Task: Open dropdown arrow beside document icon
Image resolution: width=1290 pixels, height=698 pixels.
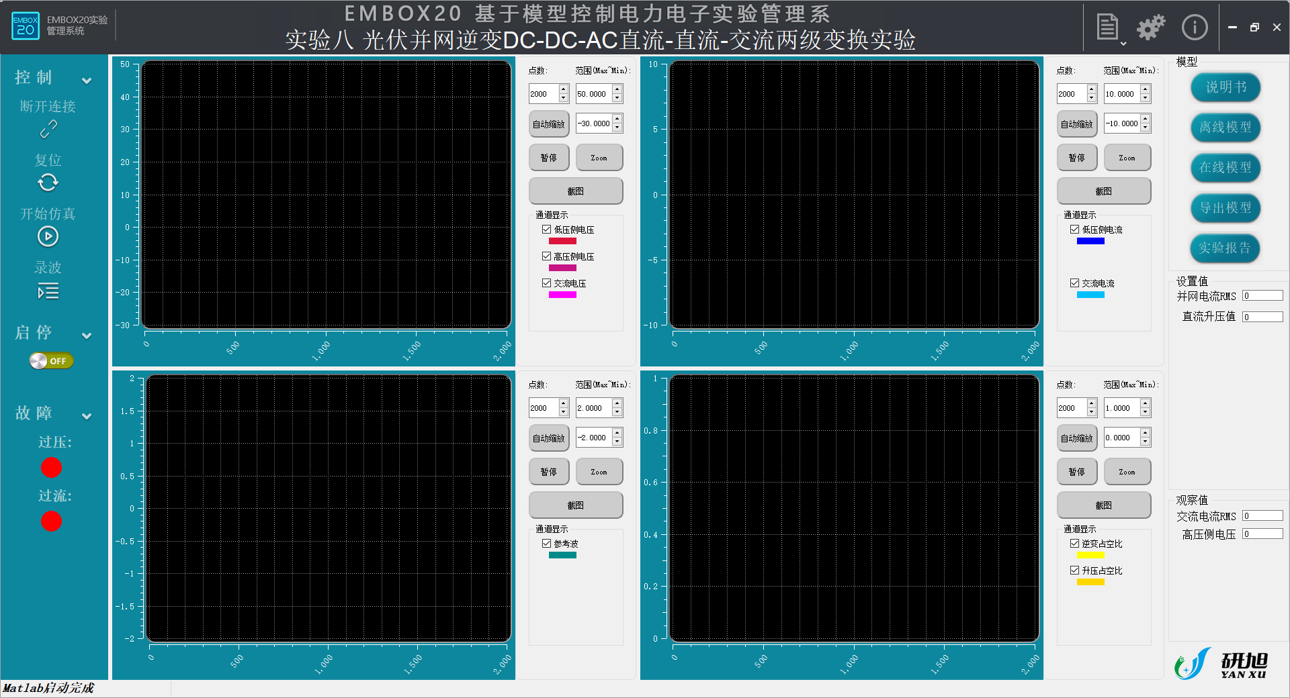Action: [x=1123, y=44]
